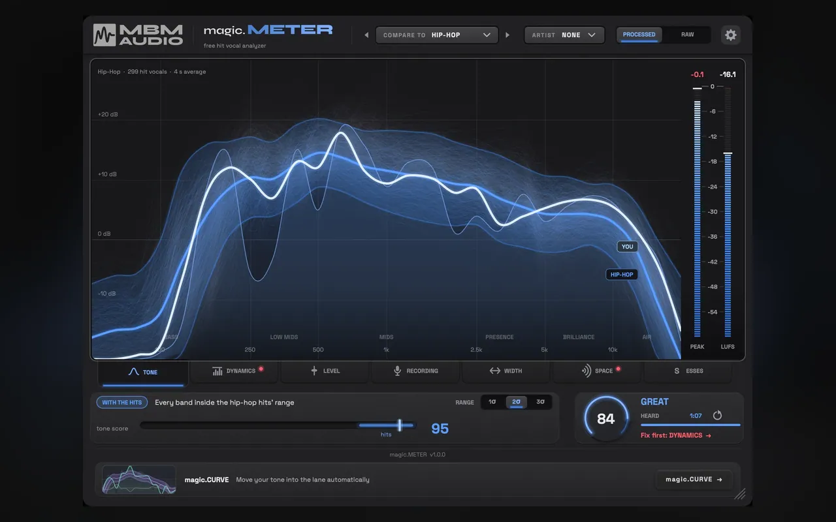Click 'Move your tone into the lane automatically'

tap(302, 480)
